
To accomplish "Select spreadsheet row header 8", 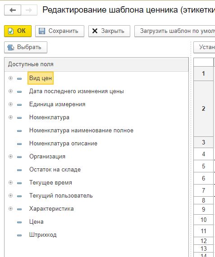I will pos(204,200).
